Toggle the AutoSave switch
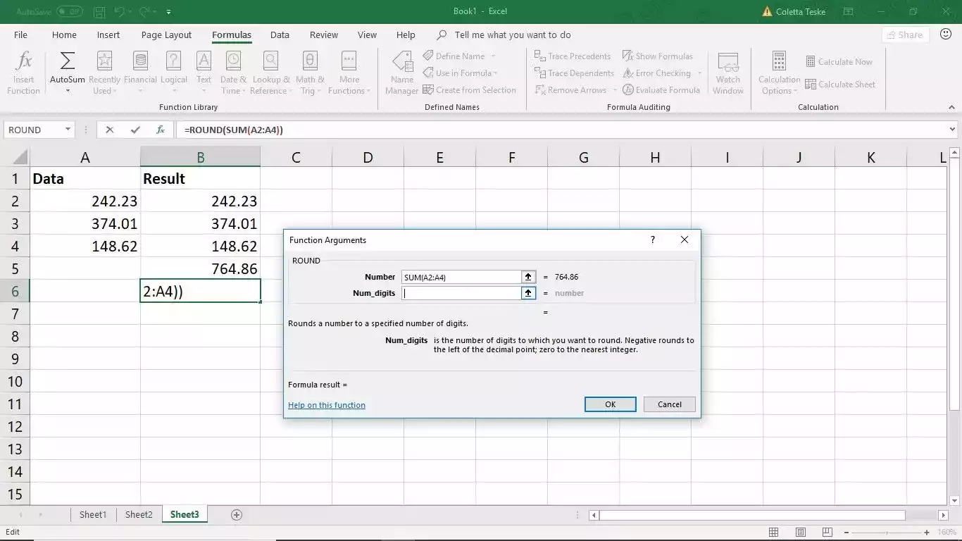 (69, 12)
